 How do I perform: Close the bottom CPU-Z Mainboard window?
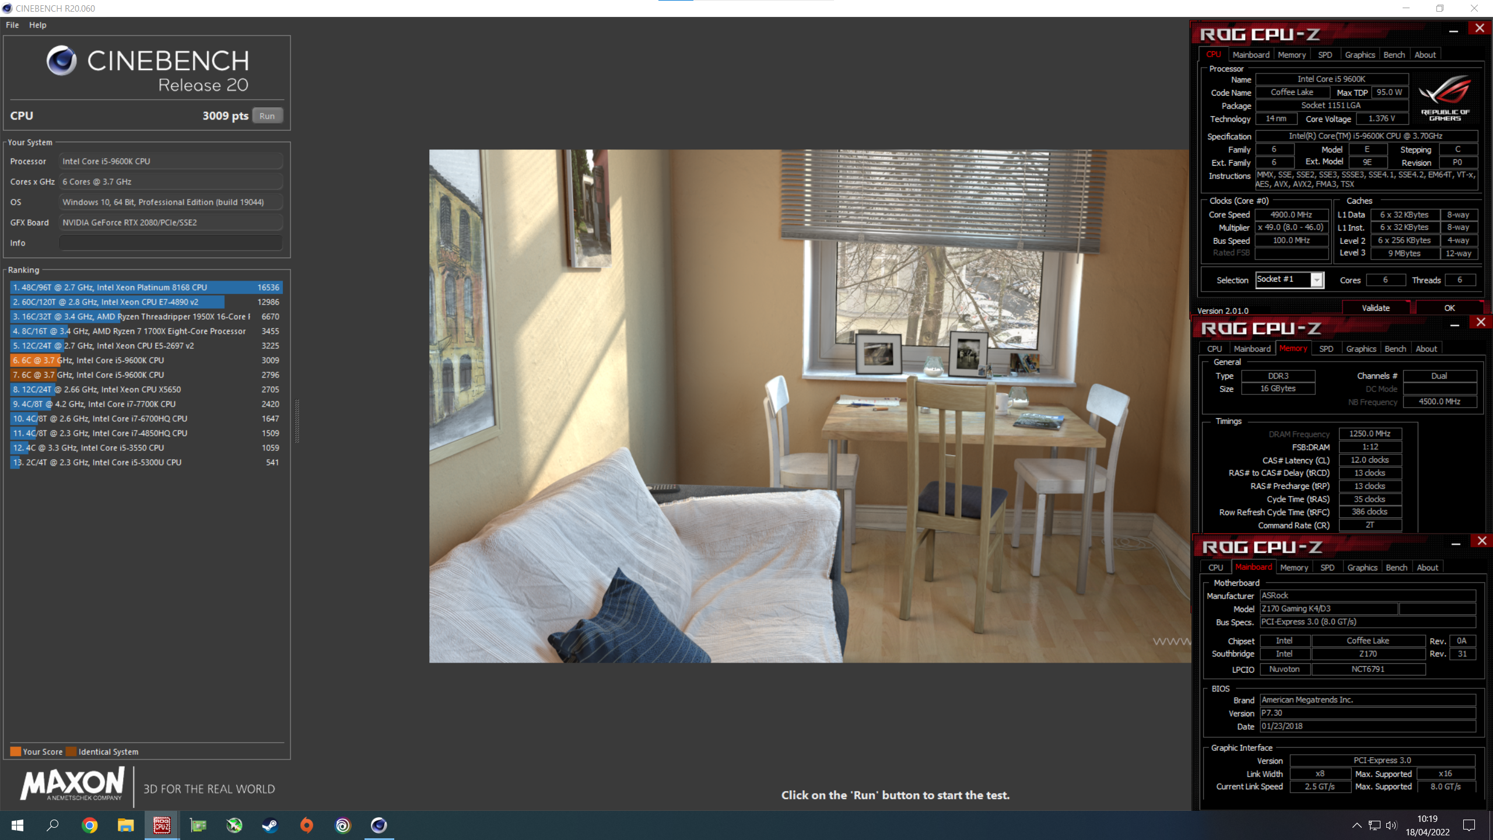click(1482, 541)
